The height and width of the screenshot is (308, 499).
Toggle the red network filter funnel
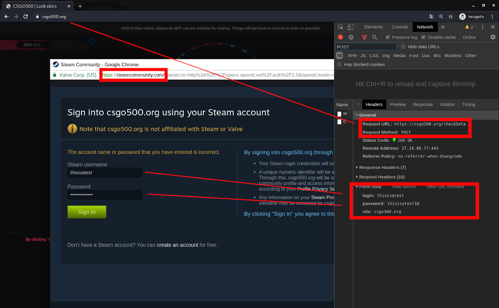(x=364, y=37)
